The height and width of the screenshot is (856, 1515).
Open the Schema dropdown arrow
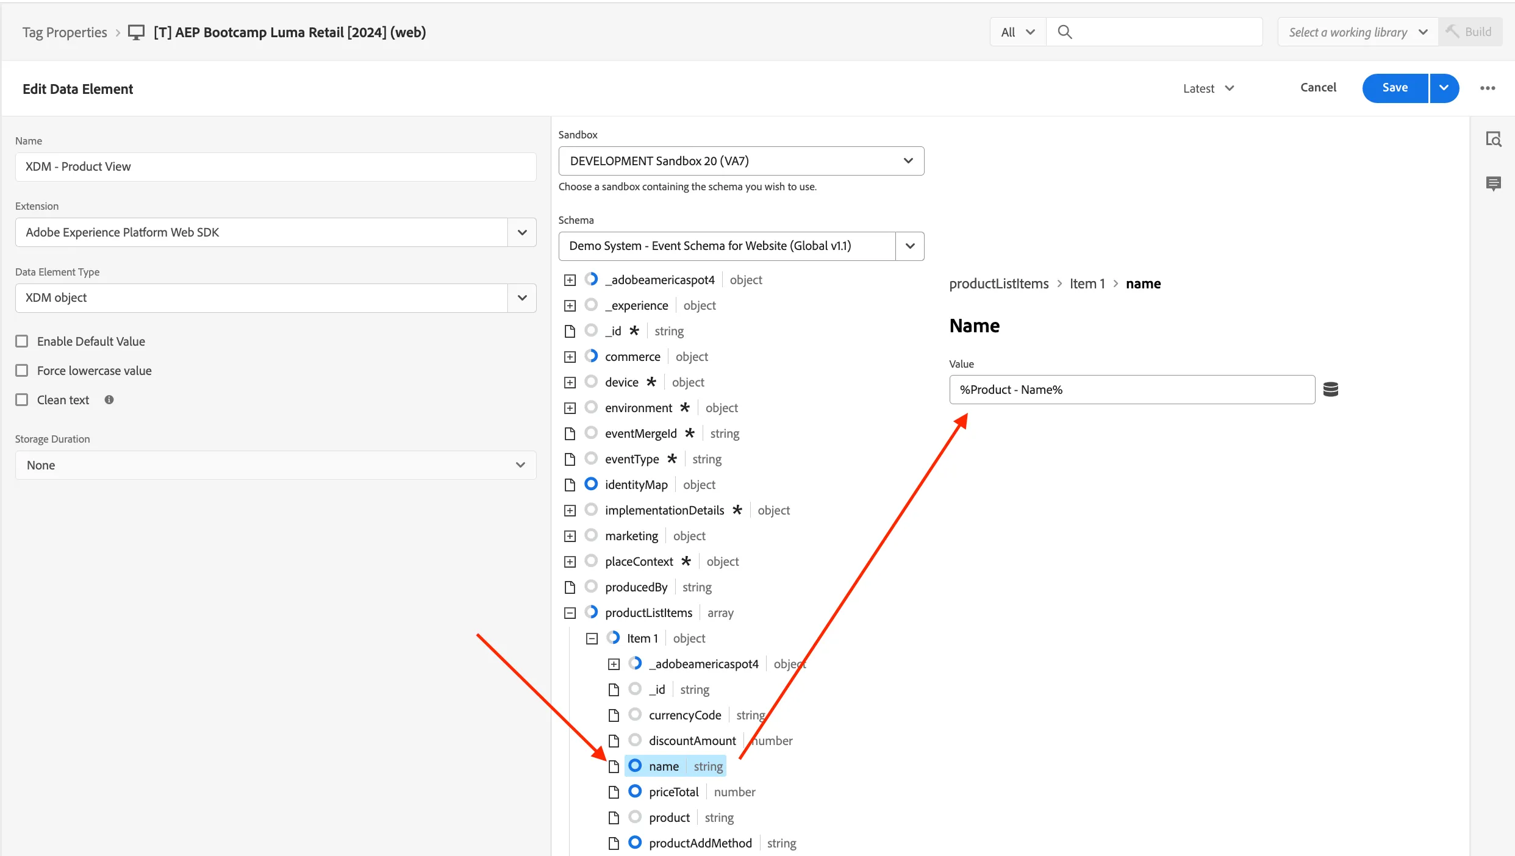click(x=910, y=246)
